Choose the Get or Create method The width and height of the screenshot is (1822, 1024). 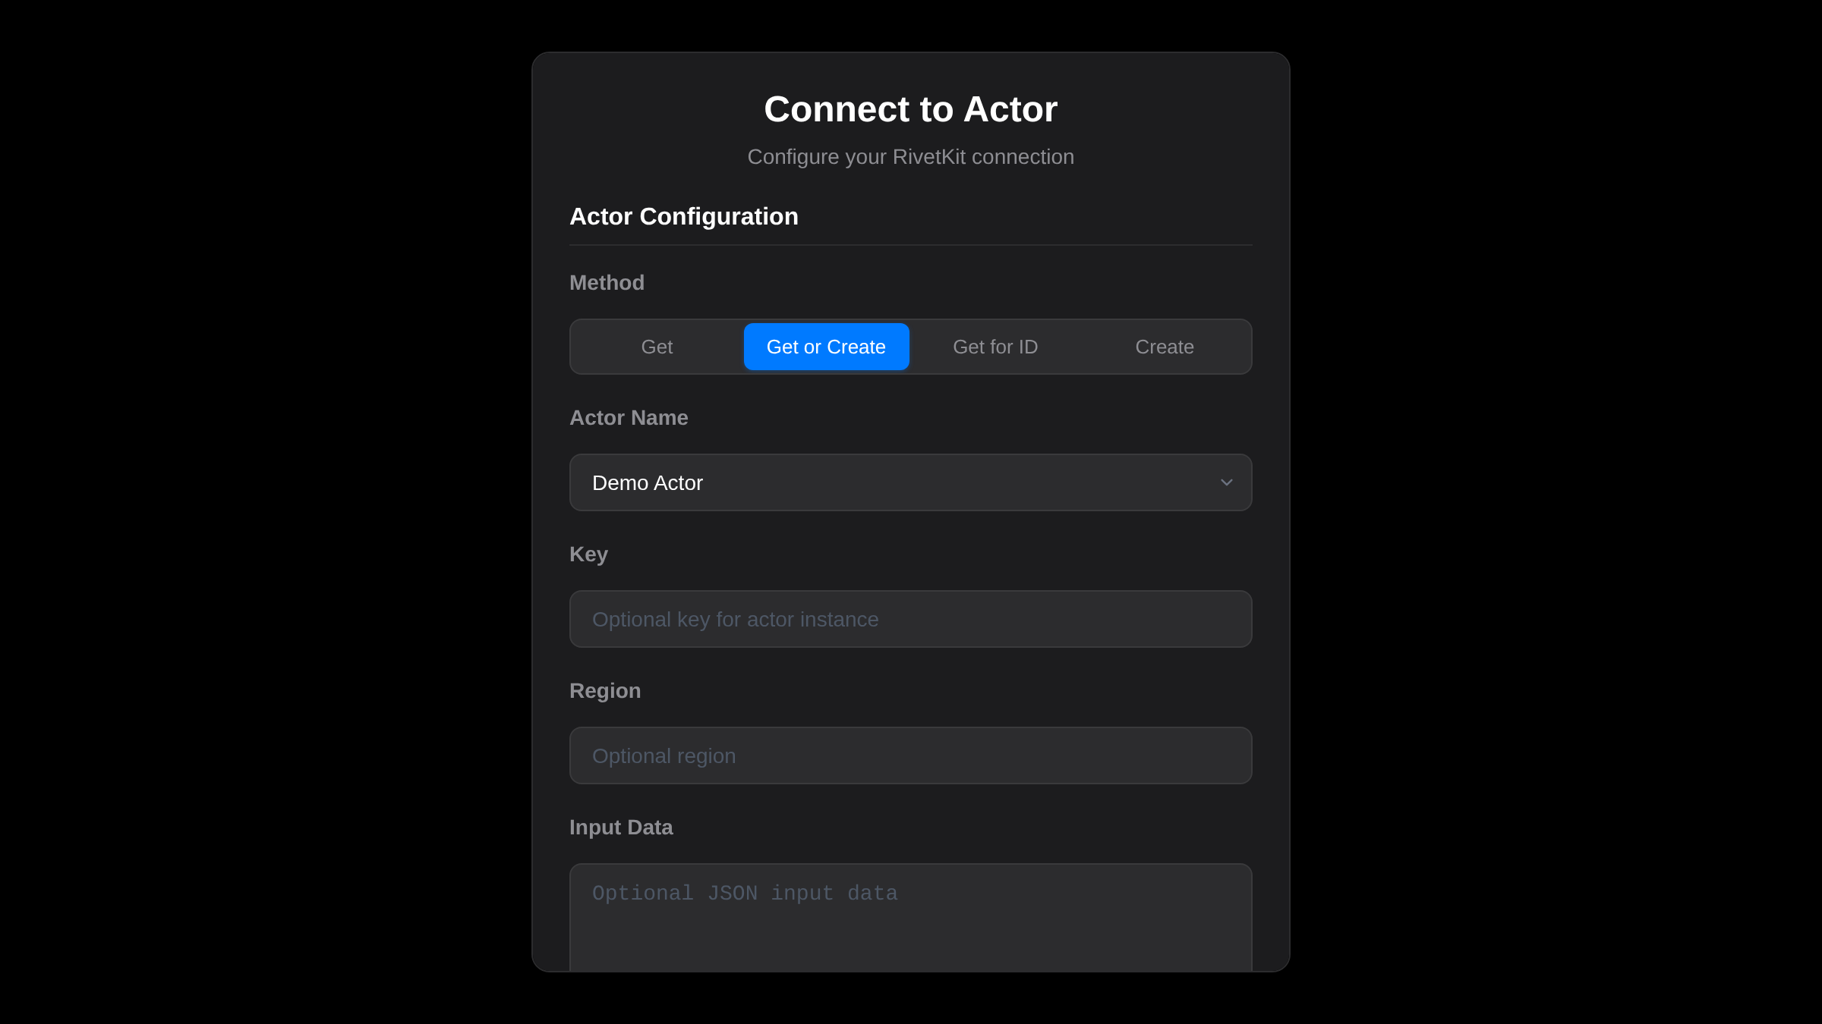[x=826, y=347]
